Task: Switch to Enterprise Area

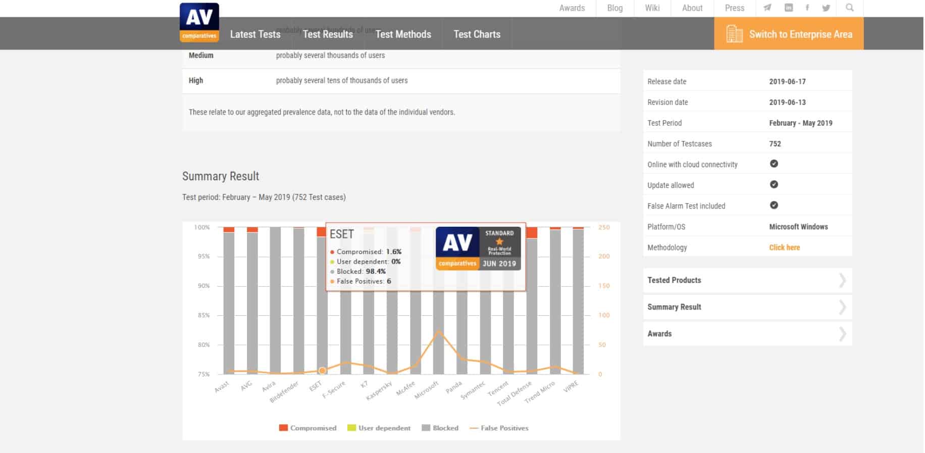Action: tap(789, 34)
